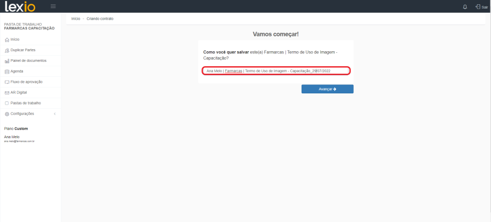Click the AR Digital envelope icon
Screen dimensions: 491x222
(x=7, y=93)
